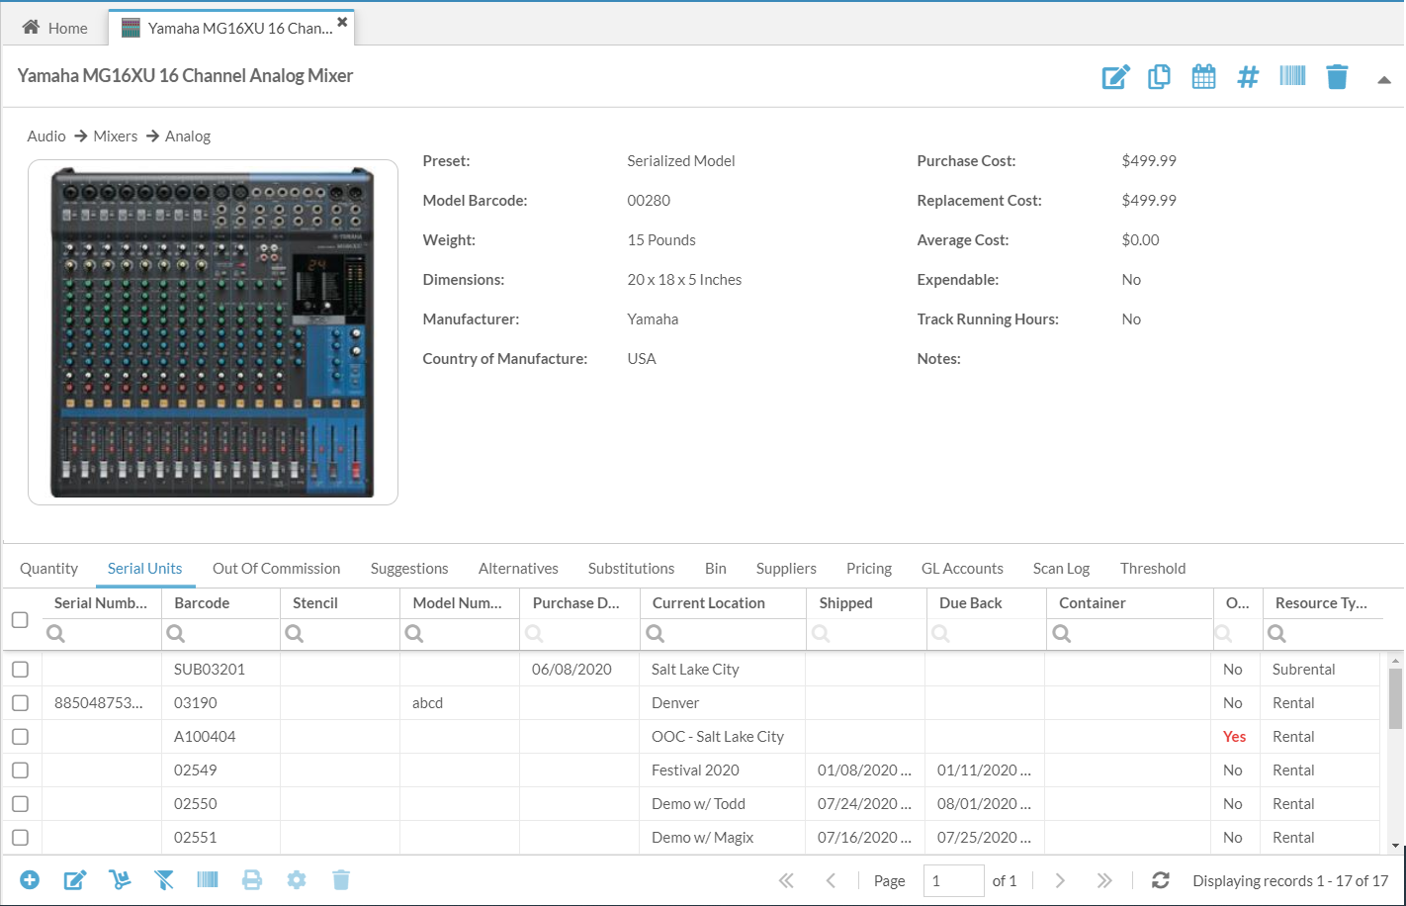Click the refresh records icon
The height and width of the screenshot is (906, 1406).
1161,880
